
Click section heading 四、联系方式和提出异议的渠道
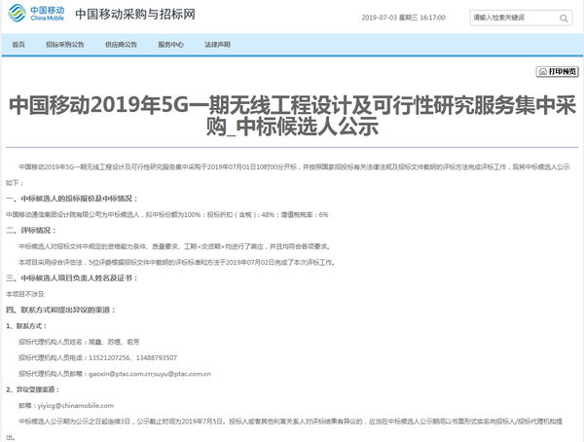61,310
